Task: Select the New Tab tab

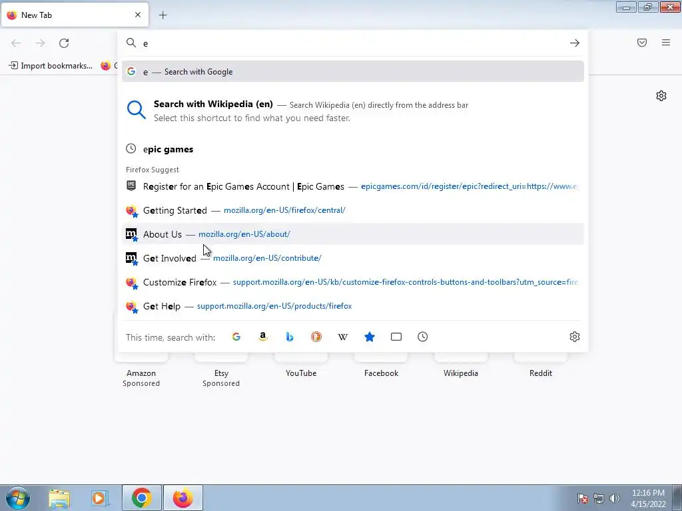Action: click(75, 15)
